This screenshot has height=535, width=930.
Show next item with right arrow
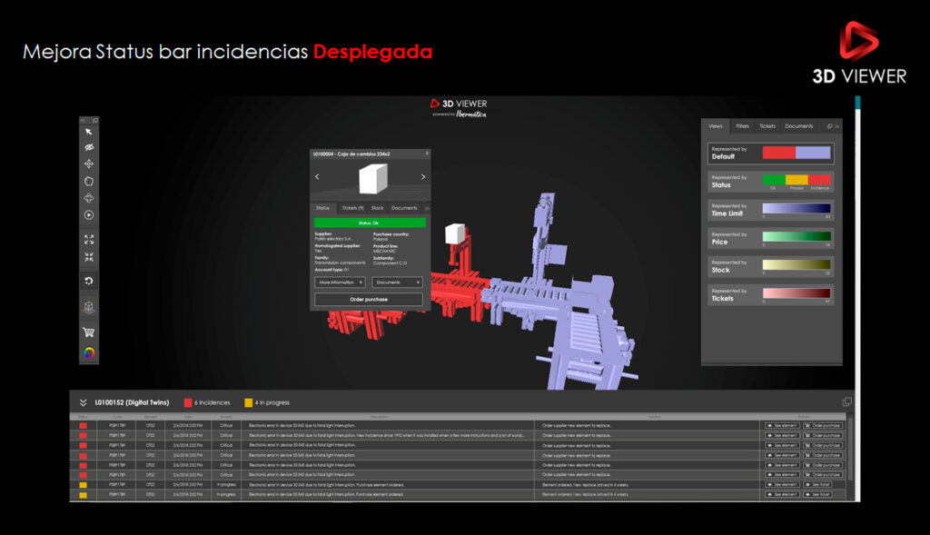422,177
